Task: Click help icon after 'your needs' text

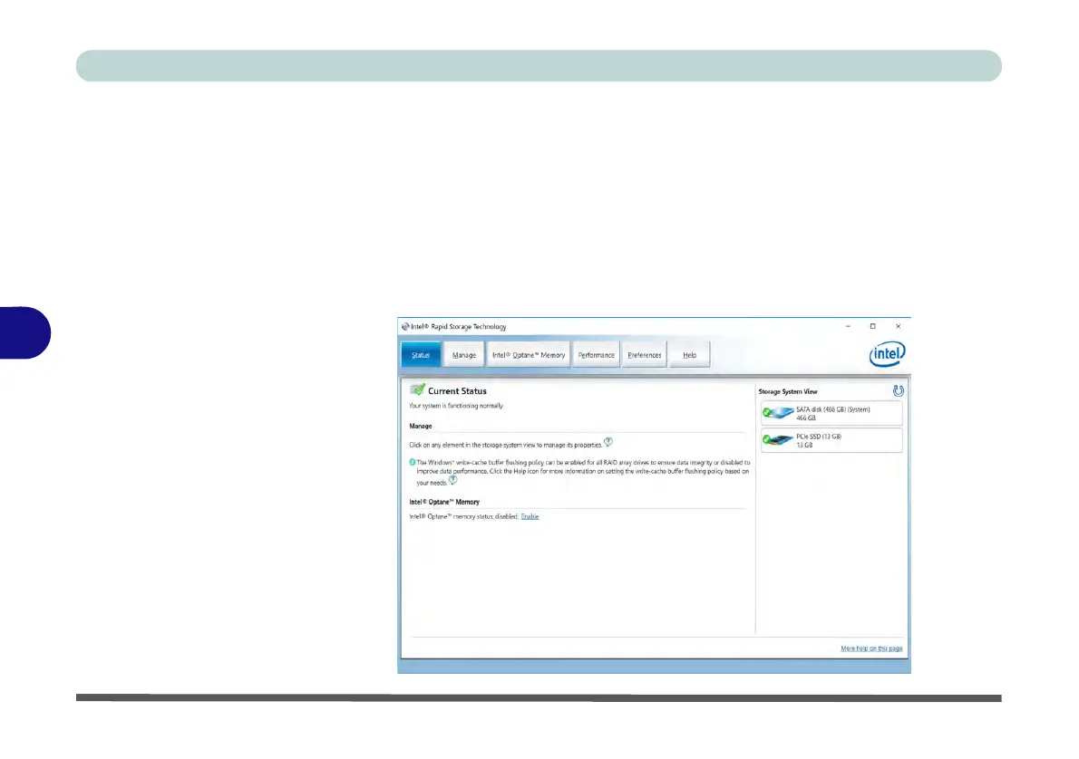Action: coord(452,481)
